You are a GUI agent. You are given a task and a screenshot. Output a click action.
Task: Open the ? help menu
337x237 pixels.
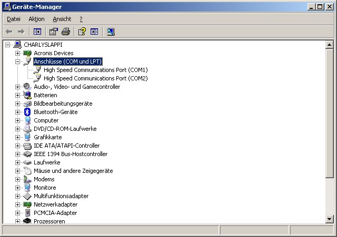coord(81,19)
